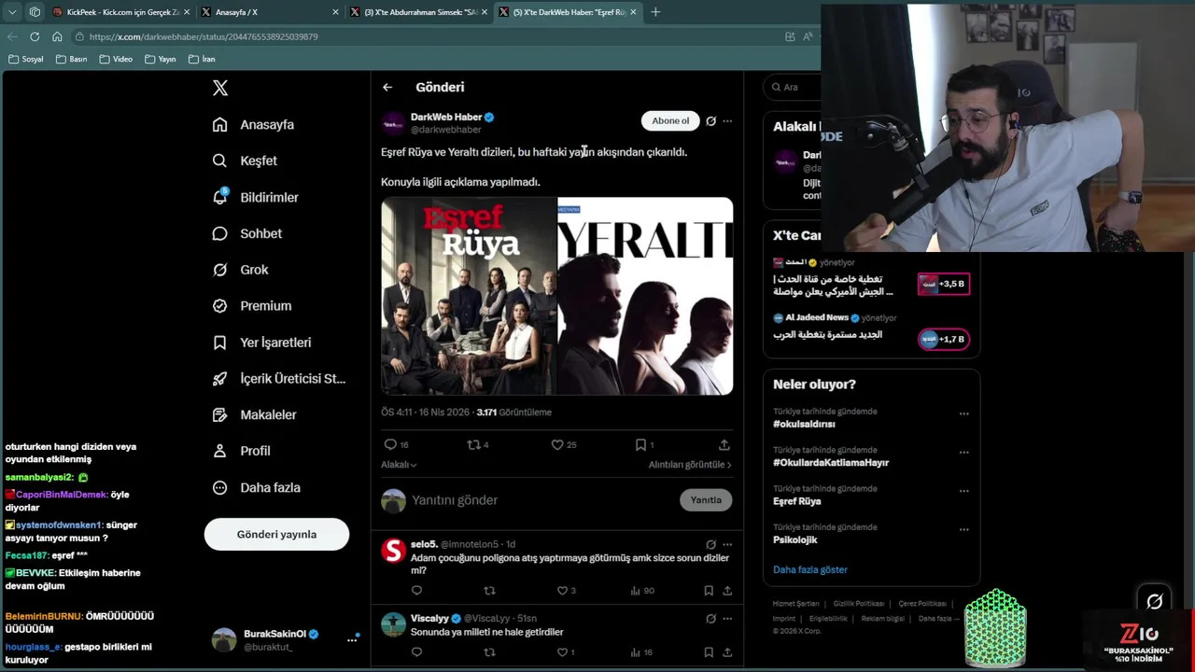Click the back arrow beside Gönderi
Screen dimensions: 1195x672
click(387, 87)
